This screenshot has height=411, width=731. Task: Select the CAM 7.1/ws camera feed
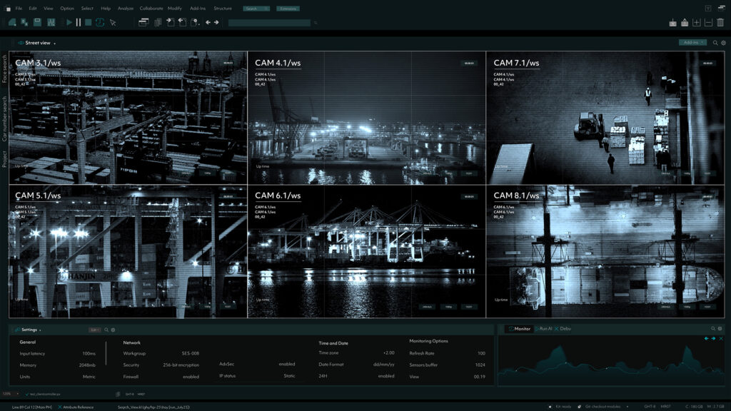tap(605, 118)
